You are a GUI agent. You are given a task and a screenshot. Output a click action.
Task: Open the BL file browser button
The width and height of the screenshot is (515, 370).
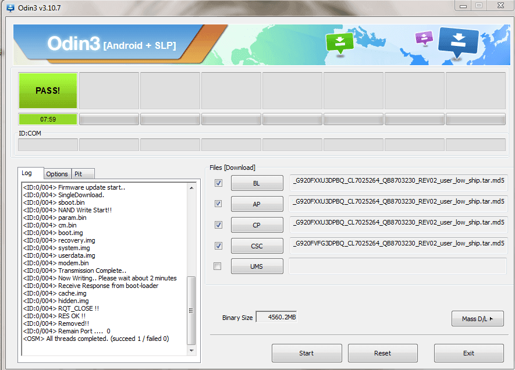pyautogui.click(x=257, y=183)
